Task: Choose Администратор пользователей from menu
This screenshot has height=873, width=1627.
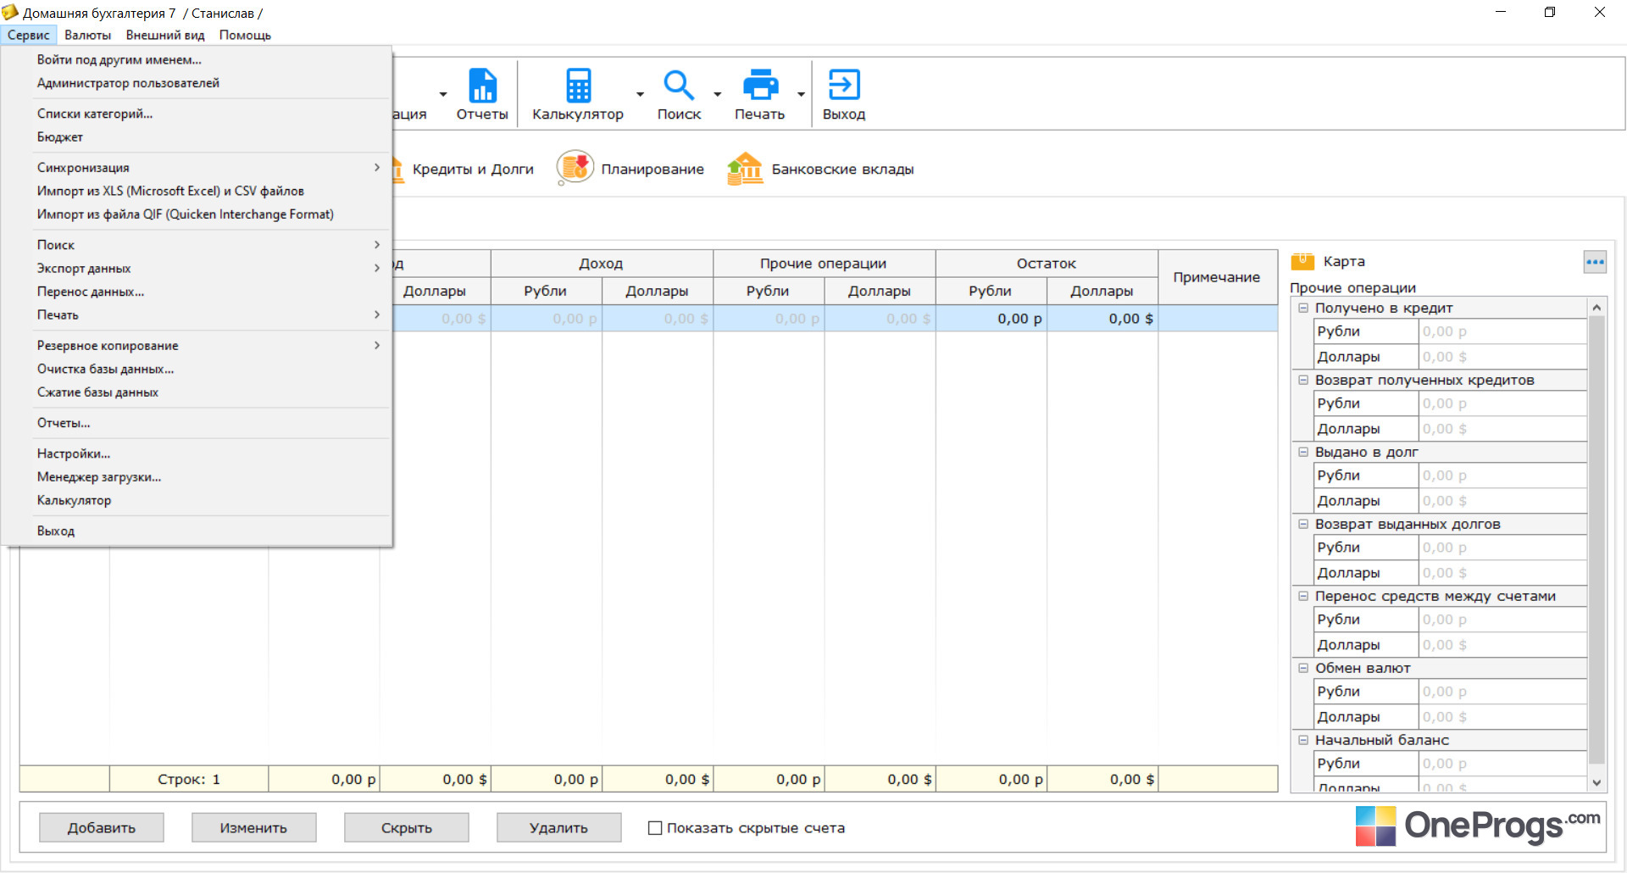Action: pos(197,83)
